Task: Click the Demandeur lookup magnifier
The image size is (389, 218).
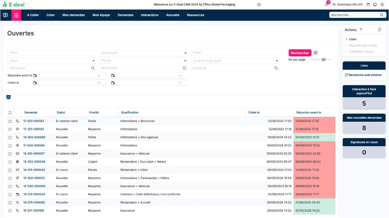Action: tap(93, 68)
